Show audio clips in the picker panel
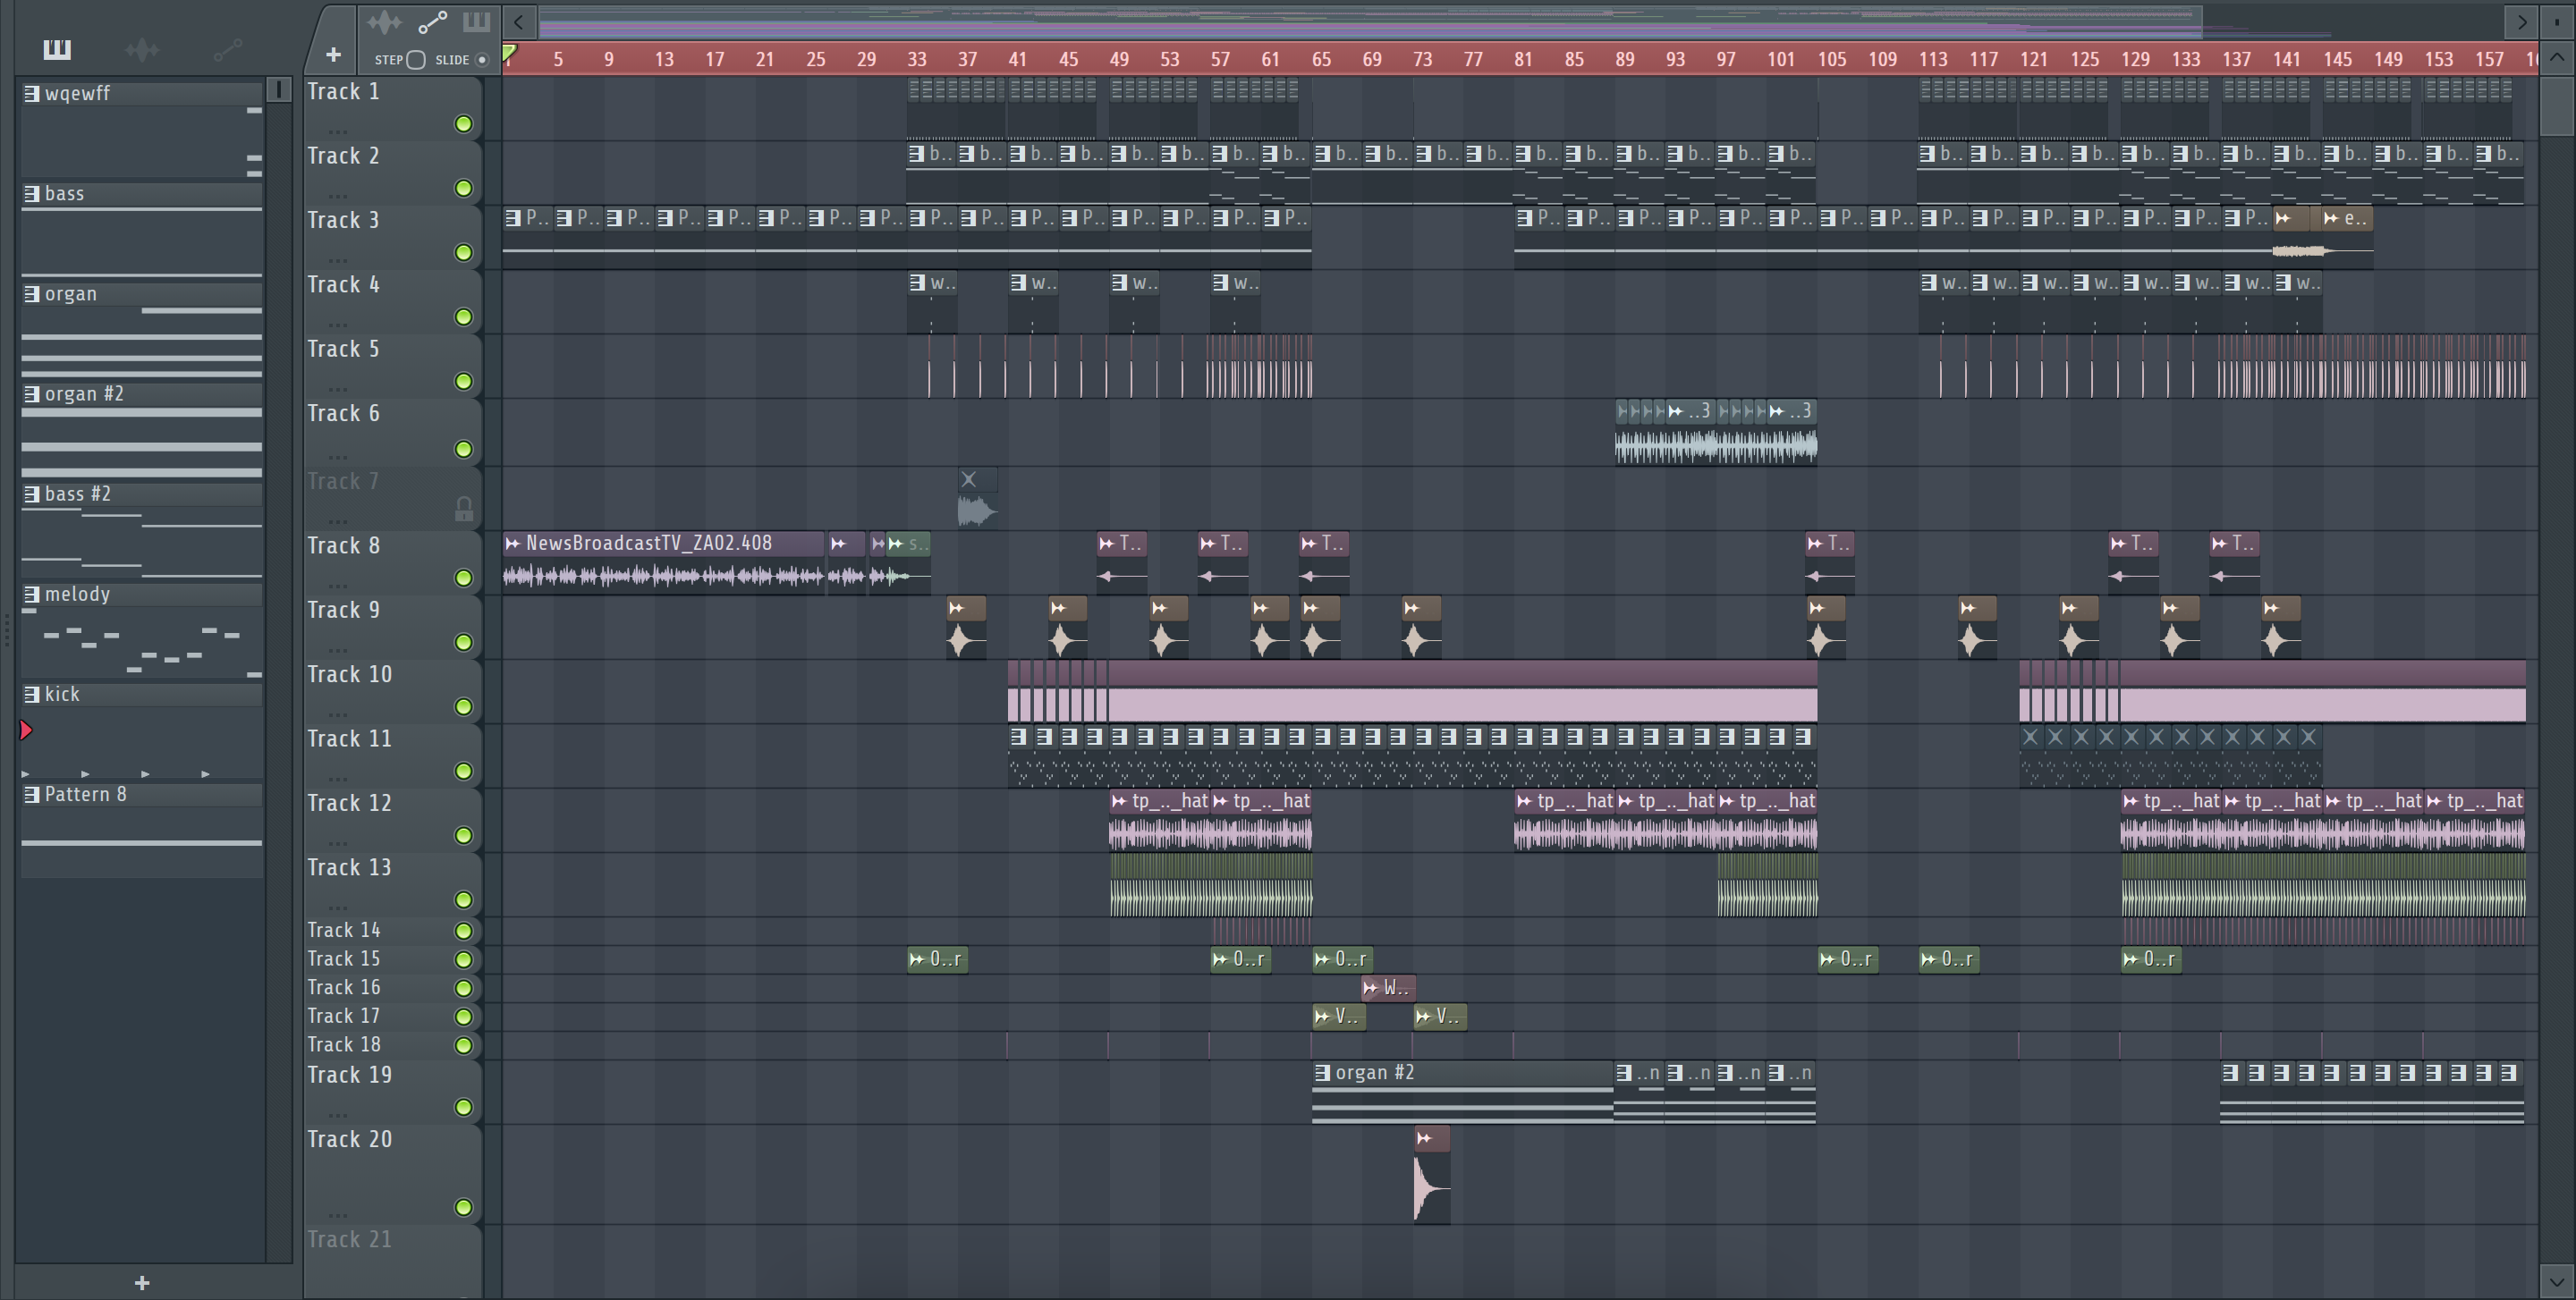The height and width of the screenshot is (1300, 2576). click(x=142, y=49)
